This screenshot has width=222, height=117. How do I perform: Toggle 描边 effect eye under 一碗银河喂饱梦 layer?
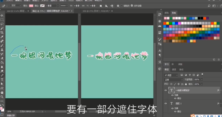click(175, 98)
